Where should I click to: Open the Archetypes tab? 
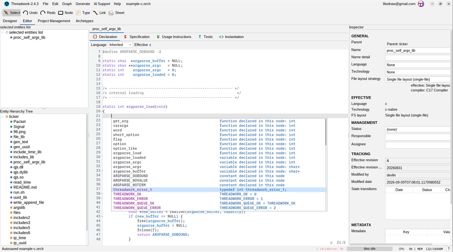85,21
